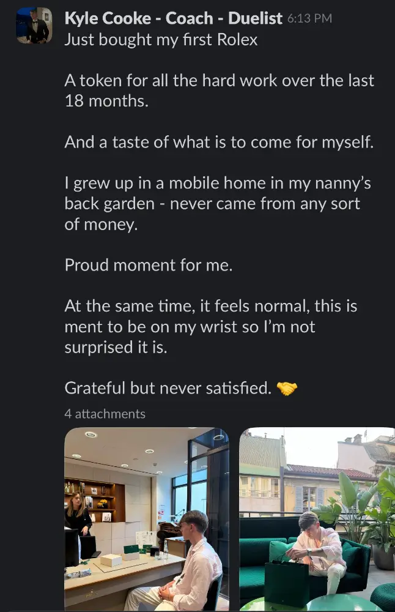Open the second attachment photo of the terrace

(317, 519)
